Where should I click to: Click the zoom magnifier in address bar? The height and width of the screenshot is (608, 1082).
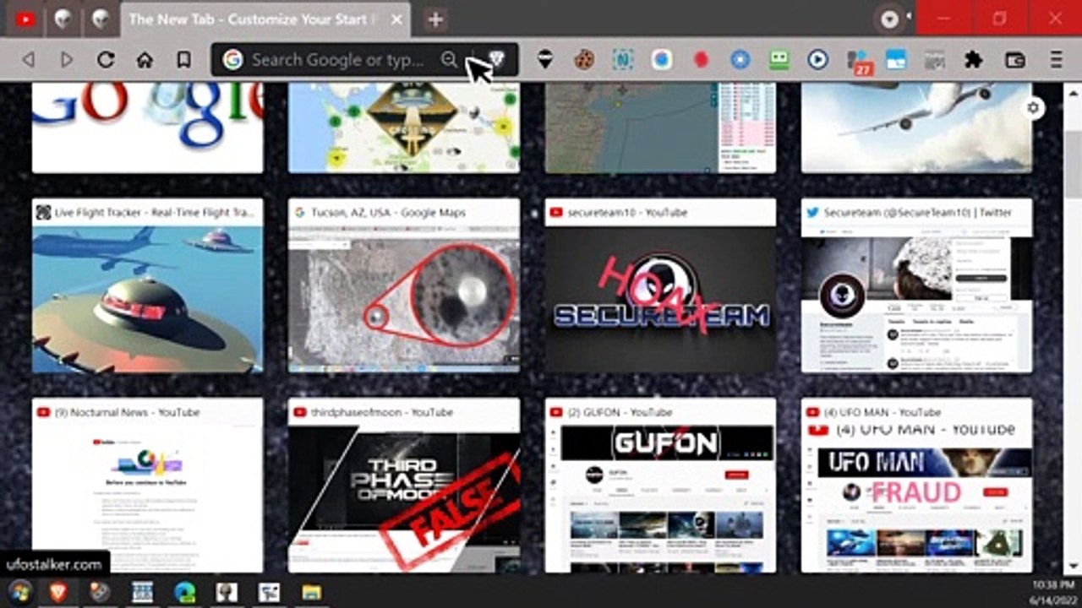click(x=449, y=59)
